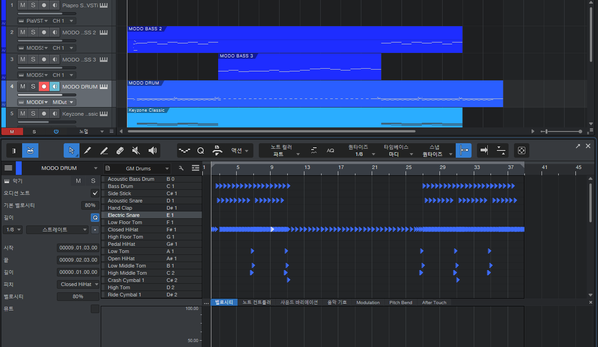Mute track 4 MODO DRUM

click(x=23, y=86)
